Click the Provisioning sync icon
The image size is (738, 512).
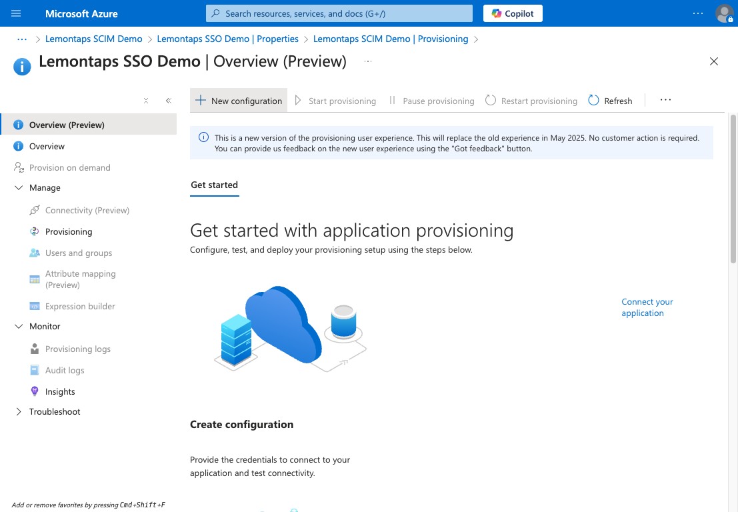point(35,231)
